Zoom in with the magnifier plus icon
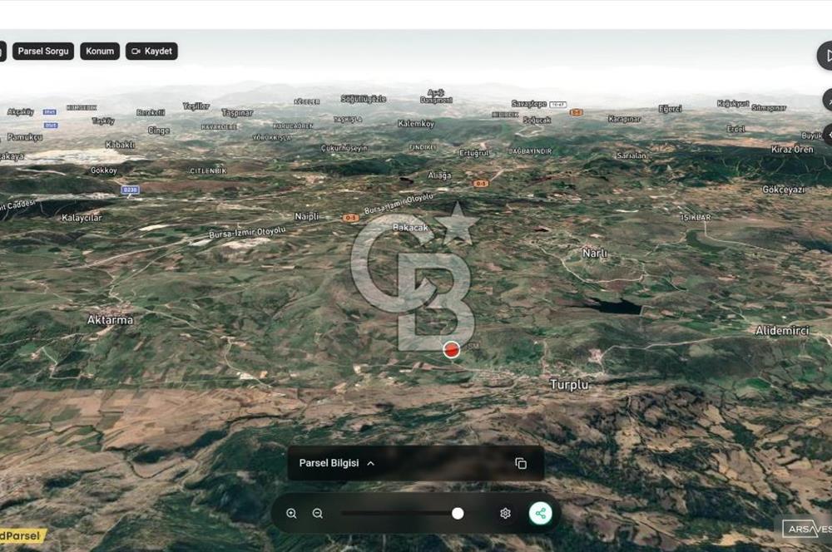This screenshot has width=832, height=552. (291, 513)
